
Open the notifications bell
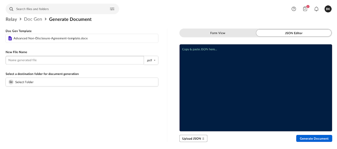(316, 9)
